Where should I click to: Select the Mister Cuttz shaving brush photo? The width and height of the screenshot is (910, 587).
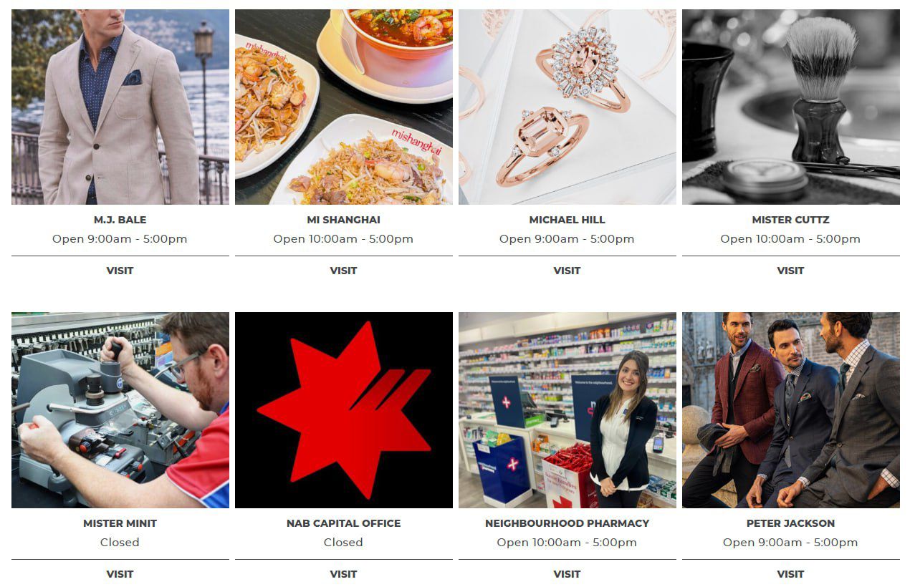pos(791,107)
